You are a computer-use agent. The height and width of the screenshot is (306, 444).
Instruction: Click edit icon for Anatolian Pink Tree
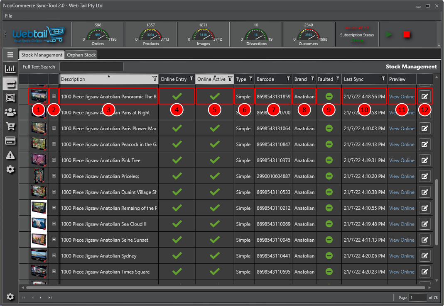(x=424, y=160)
